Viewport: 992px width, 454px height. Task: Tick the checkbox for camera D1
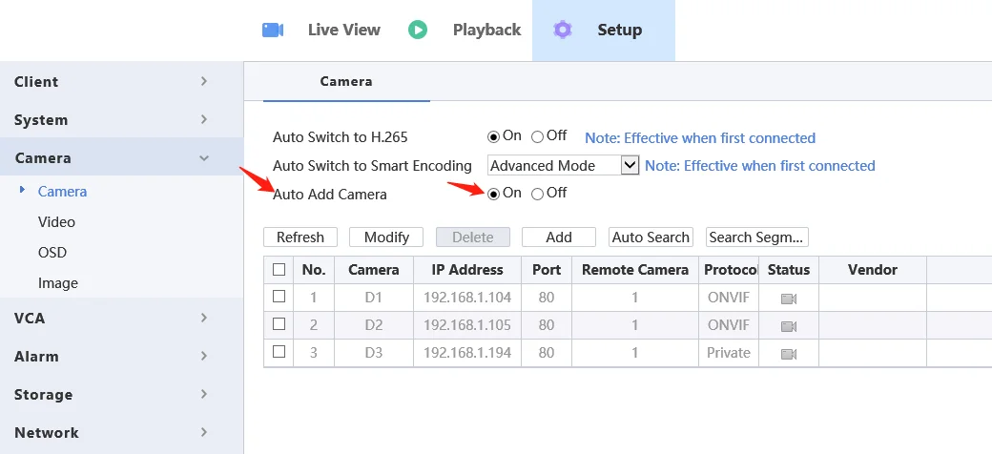tap(279, 297)
